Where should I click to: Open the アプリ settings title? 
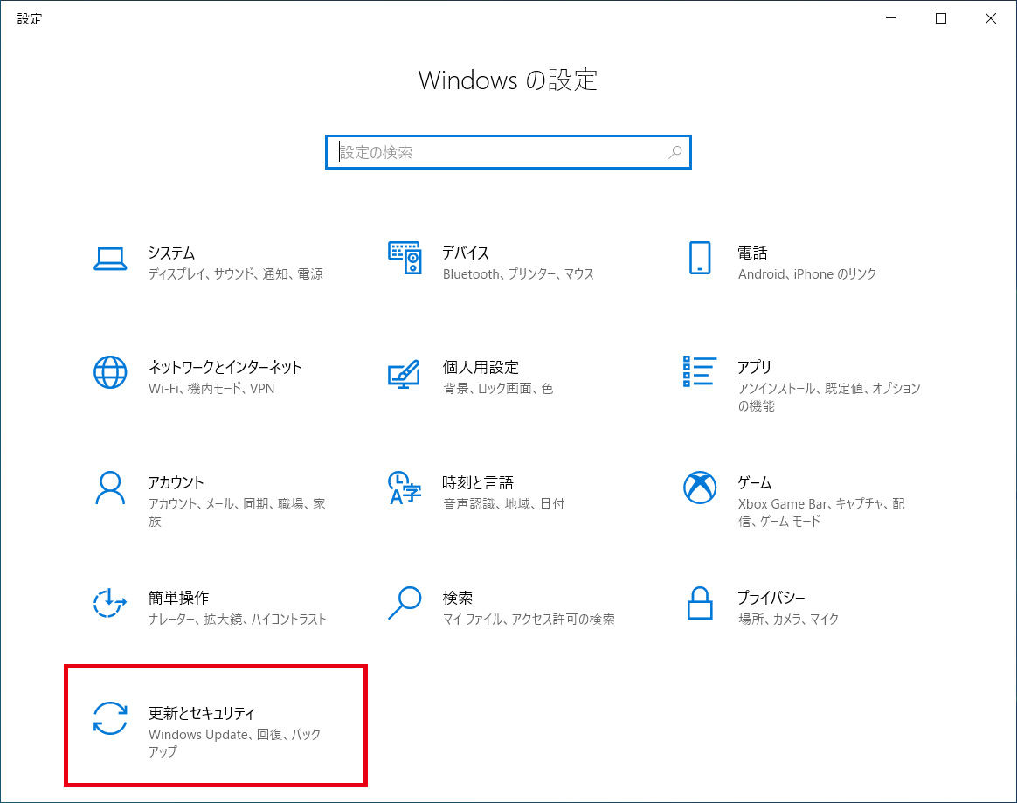[754, 367]
